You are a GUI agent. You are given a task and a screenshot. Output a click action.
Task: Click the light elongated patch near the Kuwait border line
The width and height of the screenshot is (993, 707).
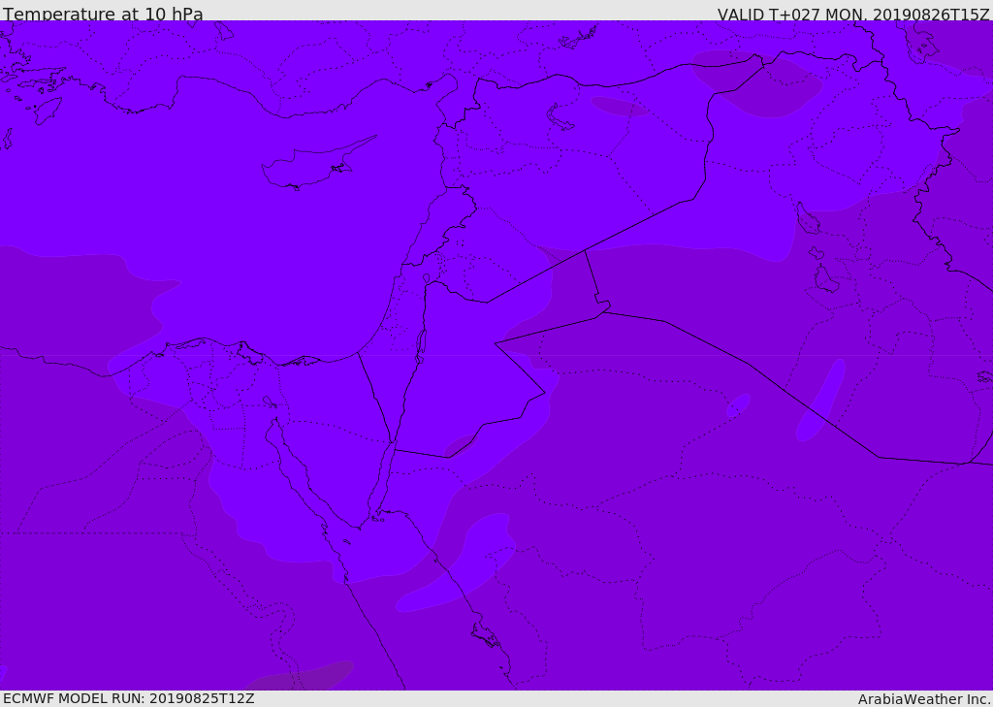(820, 400)
